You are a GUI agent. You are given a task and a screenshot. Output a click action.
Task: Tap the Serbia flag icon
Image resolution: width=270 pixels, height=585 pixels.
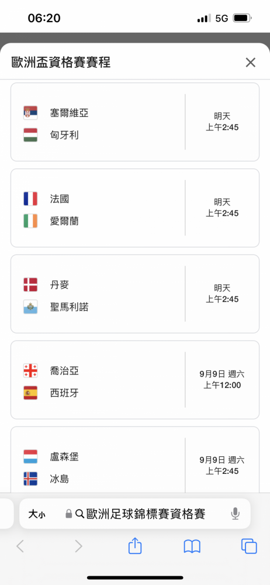click(30, 113)
